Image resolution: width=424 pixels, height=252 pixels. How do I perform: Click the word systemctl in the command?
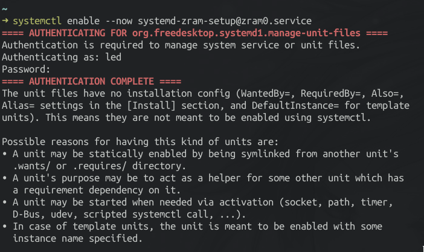[37, 20]
